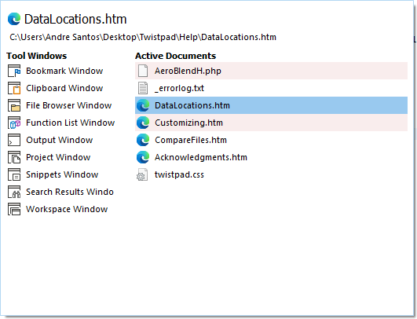The image size is (417, 319).
Task: Activate the Bookmark Window label
Action: (x=64, y=71)
